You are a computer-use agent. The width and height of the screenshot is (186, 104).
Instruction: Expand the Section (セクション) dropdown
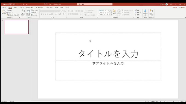pyautogui.click(x=34, y=15)
